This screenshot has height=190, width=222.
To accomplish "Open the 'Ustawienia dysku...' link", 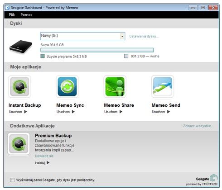I will tap(144, 36).
